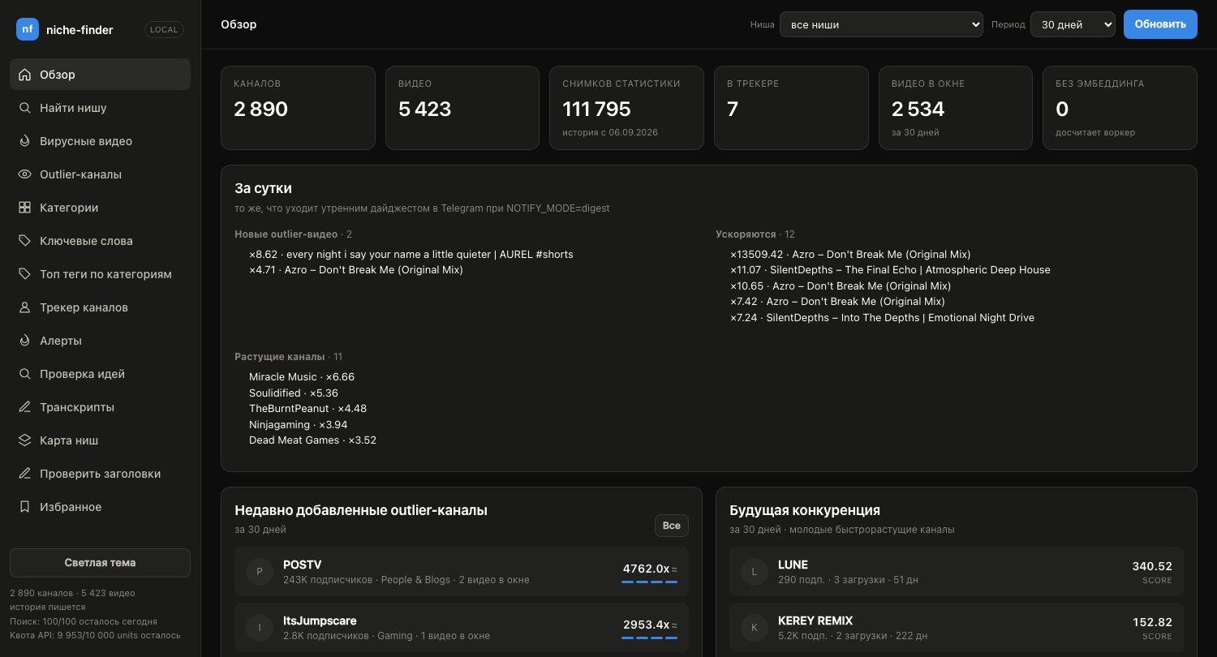The height and width of the screenshot is (657, 1217).
Task: Click the ItsJumpscare 2953.4x score bar
Action: 649,638
